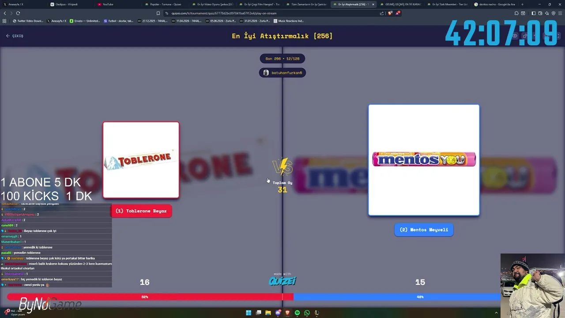The height and width of the screenshot is (318, 565).
Task: Click the back arrow beside ÇIKIŞ
Action: click(8, 36)
